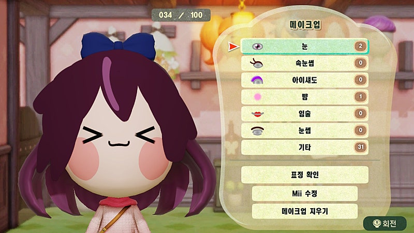Click the red lips icon
This screenshot has height=233, width=414.
point(257,114)
